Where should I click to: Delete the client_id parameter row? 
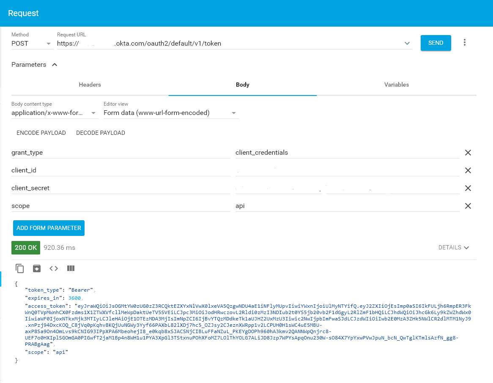468,170
